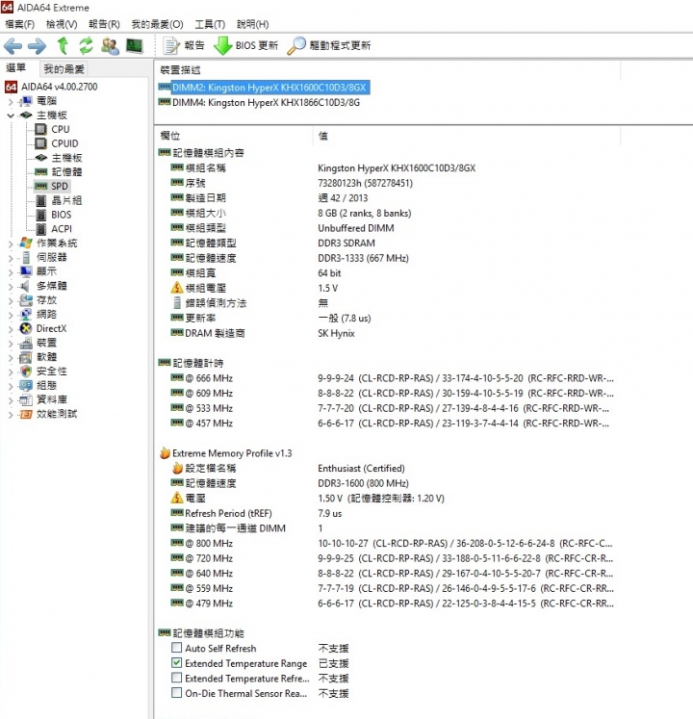Click the 顯示 monitor icon
The height and width of the screenshot is (719, 693).
click(26, 271)
